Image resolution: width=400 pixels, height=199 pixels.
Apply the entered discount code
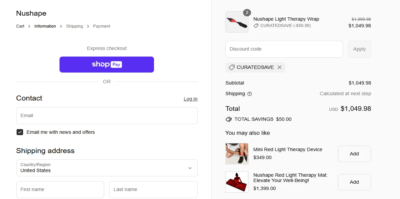pos(359,49)
